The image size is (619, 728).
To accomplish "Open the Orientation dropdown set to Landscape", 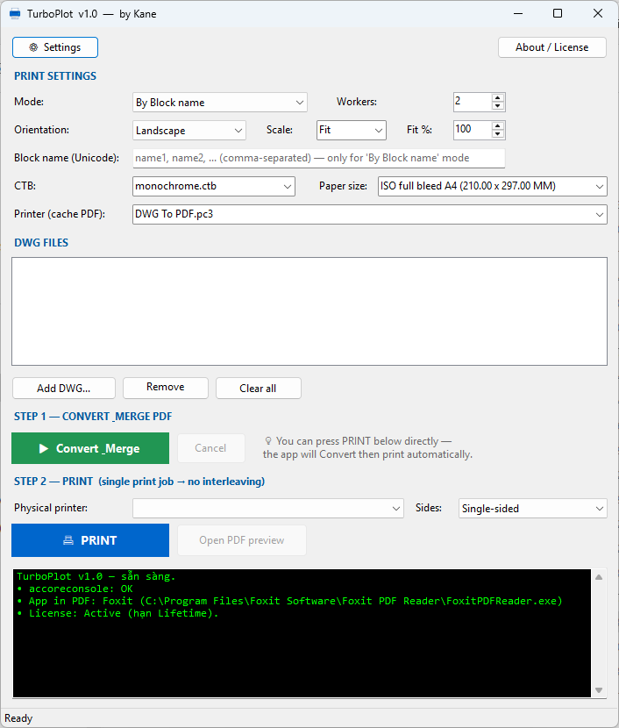I will click(189, 131).
